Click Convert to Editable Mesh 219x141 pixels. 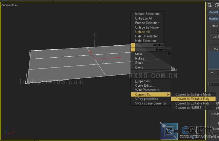pos(193,94)
